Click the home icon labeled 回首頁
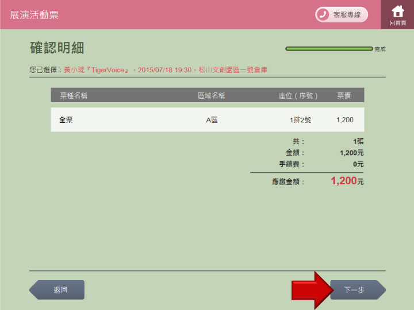Viewport: 414px width, 310px height. [397, 14]
